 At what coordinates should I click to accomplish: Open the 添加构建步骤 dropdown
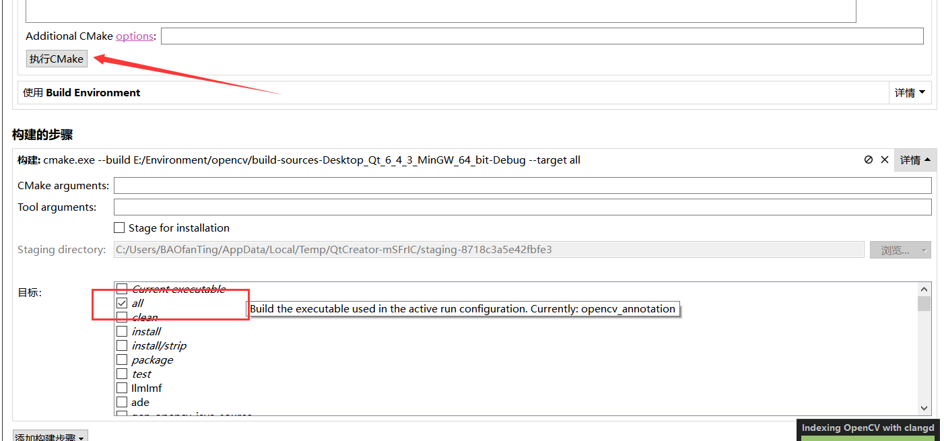pyautogui.click(x=50, y=436)
